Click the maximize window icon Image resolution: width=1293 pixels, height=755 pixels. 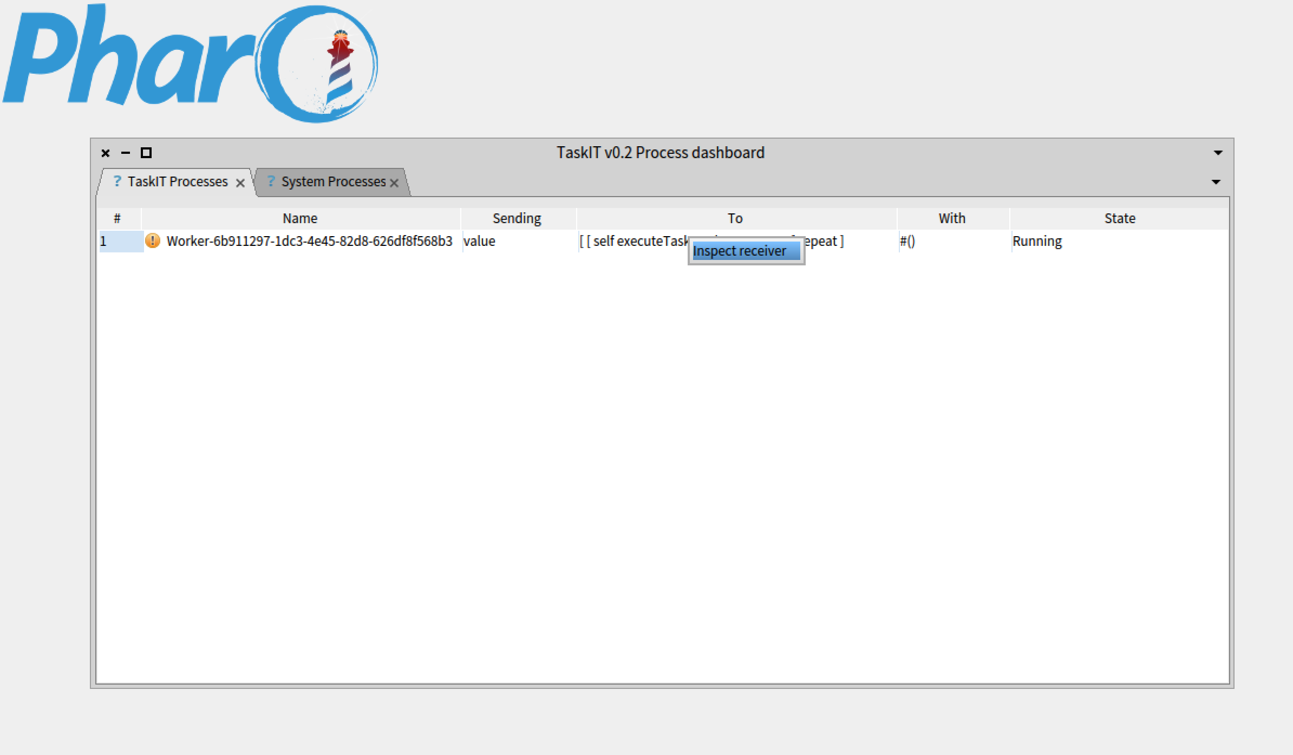[146, 152]
